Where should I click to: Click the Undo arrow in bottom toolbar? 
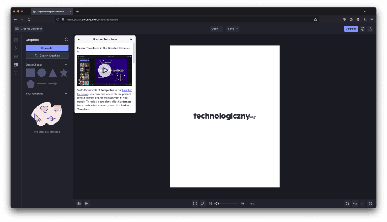pos(355,203)
